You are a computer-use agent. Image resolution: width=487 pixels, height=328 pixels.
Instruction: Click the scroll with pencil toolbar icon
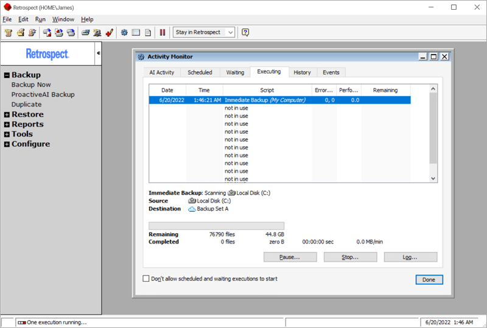pos(32,32)
